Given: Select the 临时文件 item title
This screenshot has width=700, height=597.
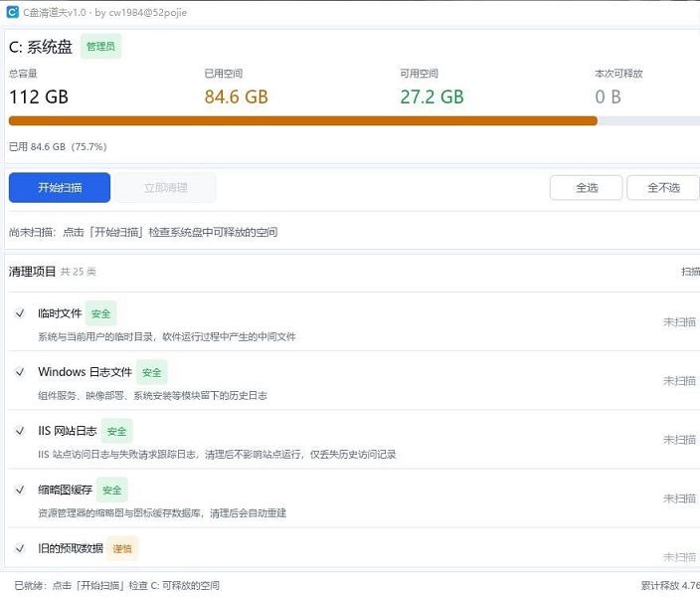Looking at the screenshot, I should [60, 313].
